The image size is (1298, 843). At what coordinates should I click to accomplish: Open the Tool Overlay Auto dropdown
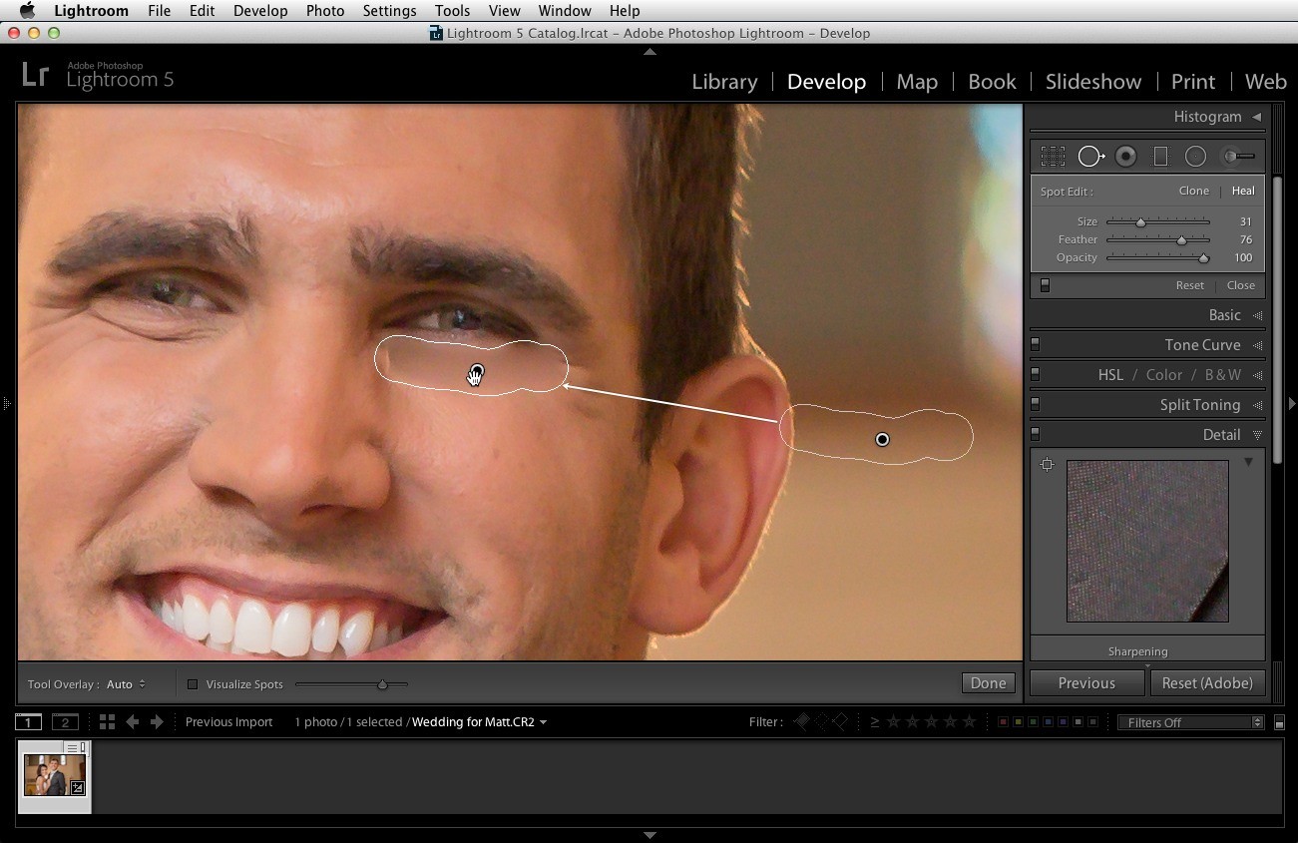pyautogui.click(x=127, y=684)
